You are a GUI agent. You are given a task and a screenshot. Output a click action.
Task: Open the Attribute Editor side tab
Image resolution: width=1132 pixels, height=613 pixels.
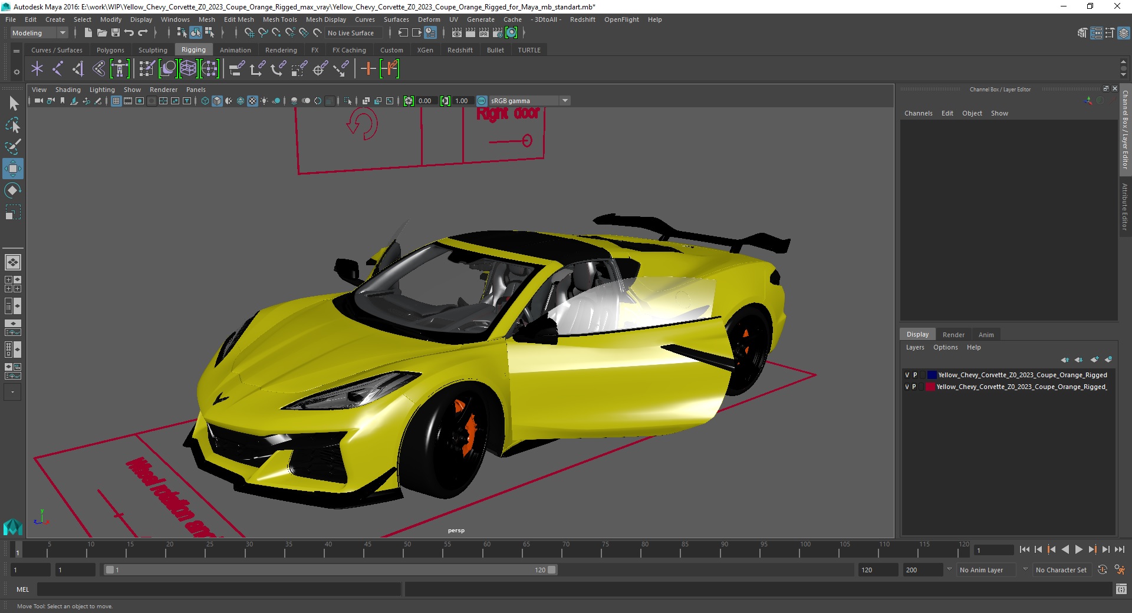pos(1125,206)
